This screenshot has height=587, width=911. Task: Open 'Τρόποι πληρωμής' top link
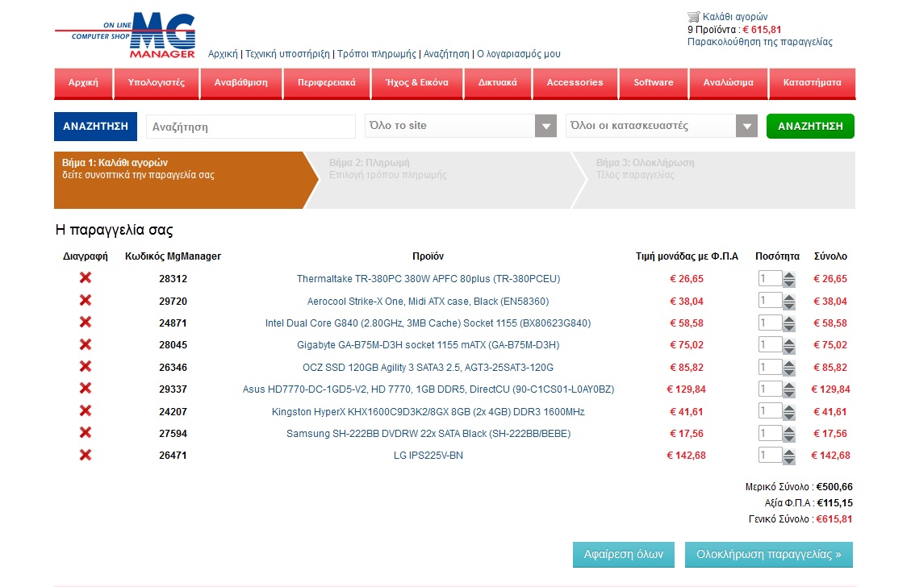377,54
